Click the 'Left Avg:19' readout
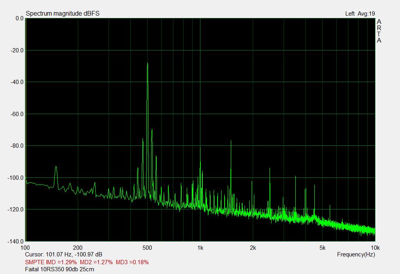This screenshot has width=400, height=274. [360, 14]
